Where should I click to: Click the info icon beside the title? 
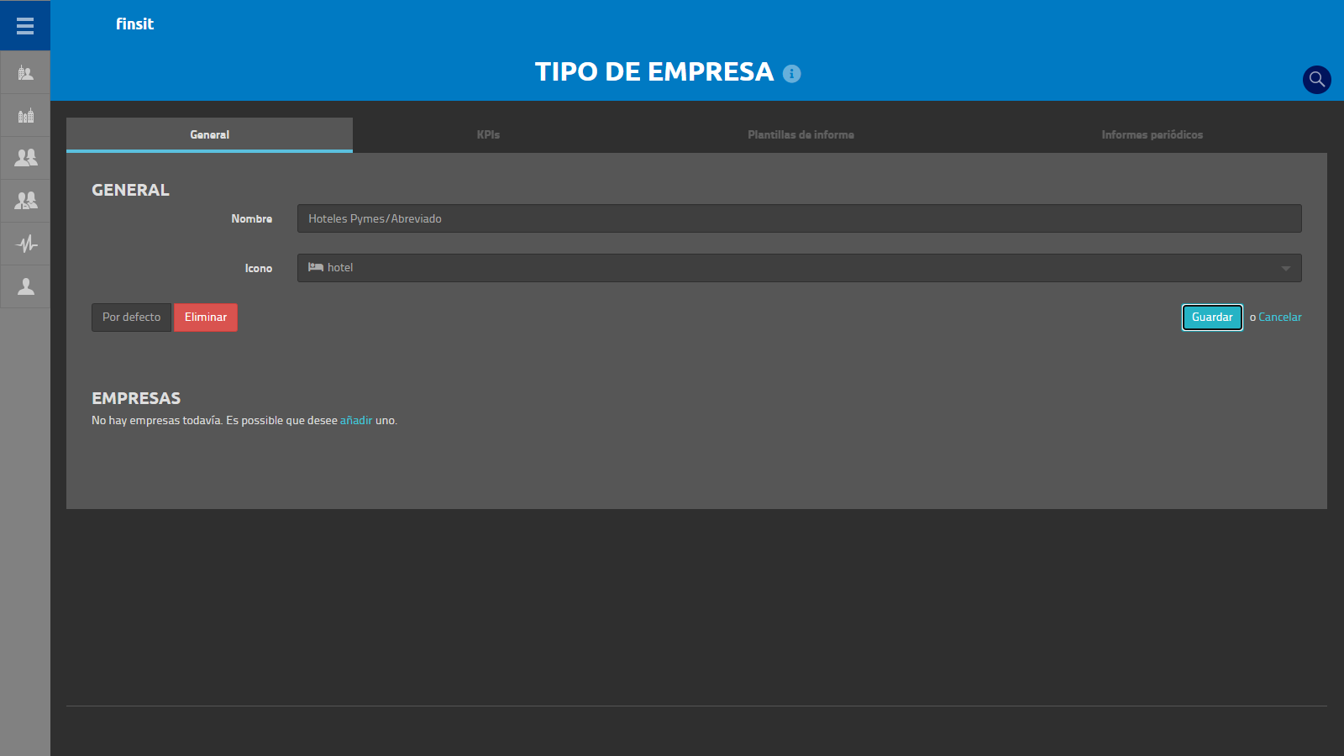(x=791, y=74)
